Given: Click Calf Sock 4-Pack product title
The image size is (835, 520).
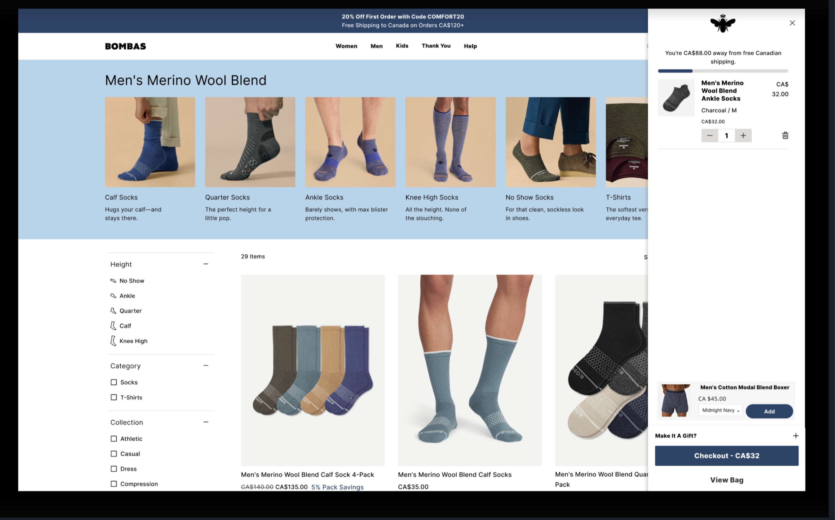Looking at the screenshot, I should [x=307, y=475].
